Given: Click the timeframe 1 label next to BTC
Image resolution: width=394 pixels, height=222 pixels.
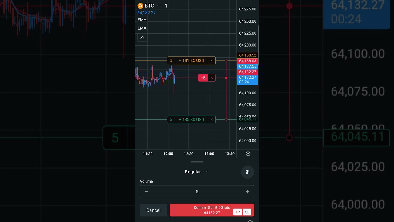Looking at the screenshot, I should click(166, 6).
